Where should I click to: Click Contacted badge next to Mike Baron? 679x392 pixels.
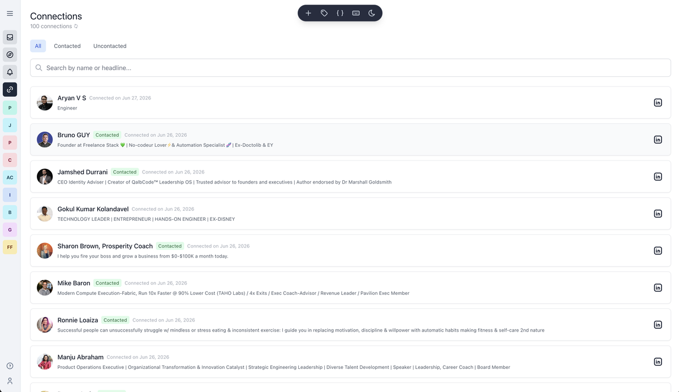tap(108, 283)
